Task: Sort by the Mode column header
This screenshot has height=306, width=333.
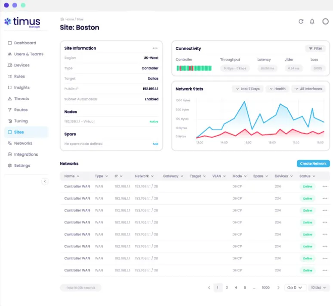Action: coord(239,176)
